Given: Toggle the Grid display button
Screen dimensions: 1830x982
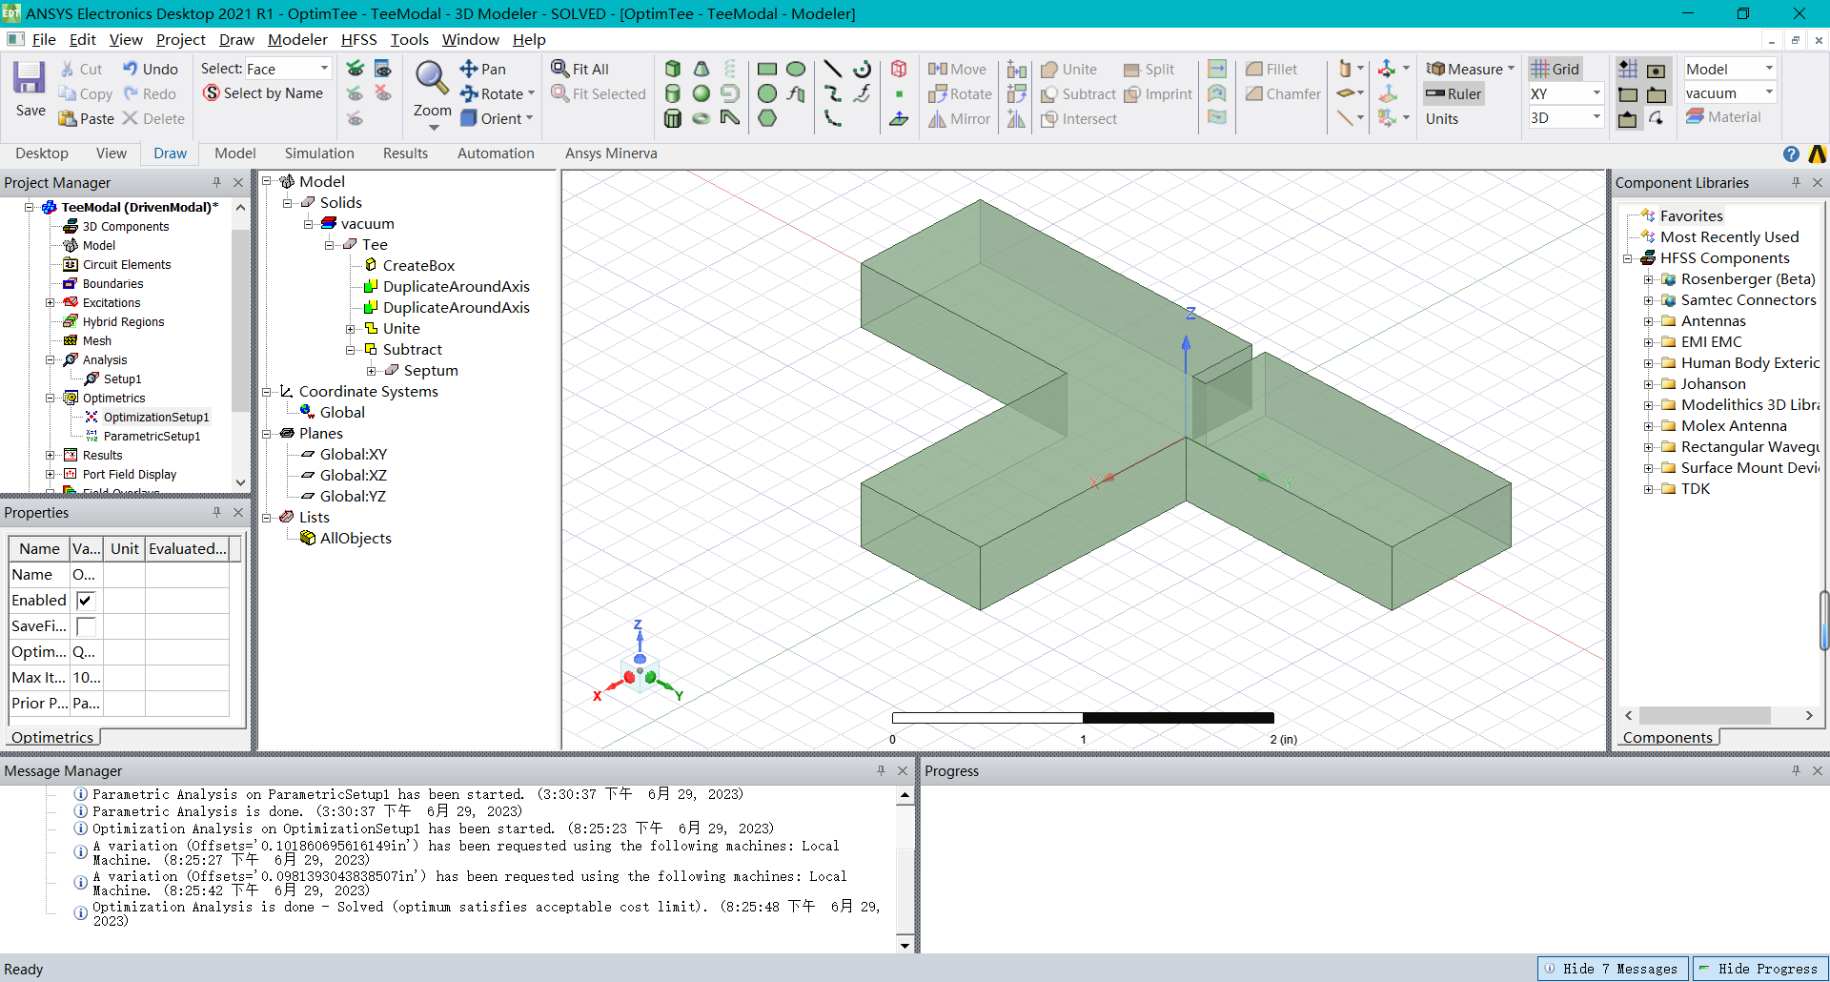Looking at the screenshot, I should (x=1555, y=69).
